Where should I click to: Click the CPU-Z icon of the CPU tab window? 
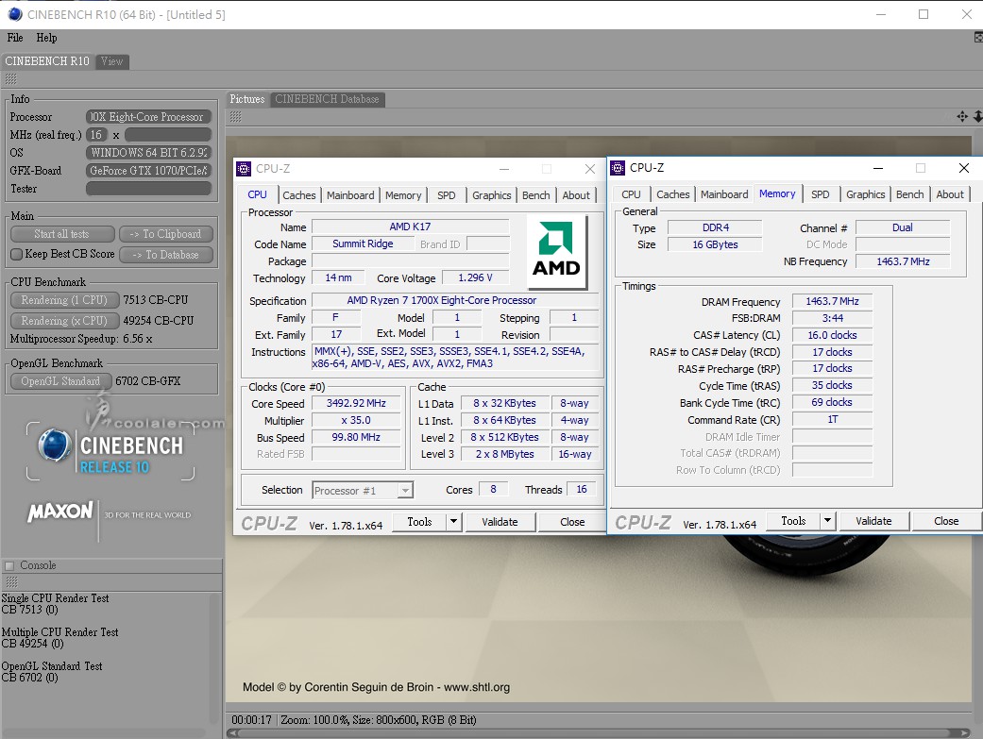[244, 169]
